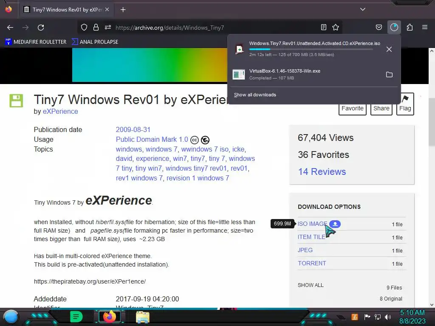
Task: Open the extensions puzzle icon
Action: [x=410, y=27]
